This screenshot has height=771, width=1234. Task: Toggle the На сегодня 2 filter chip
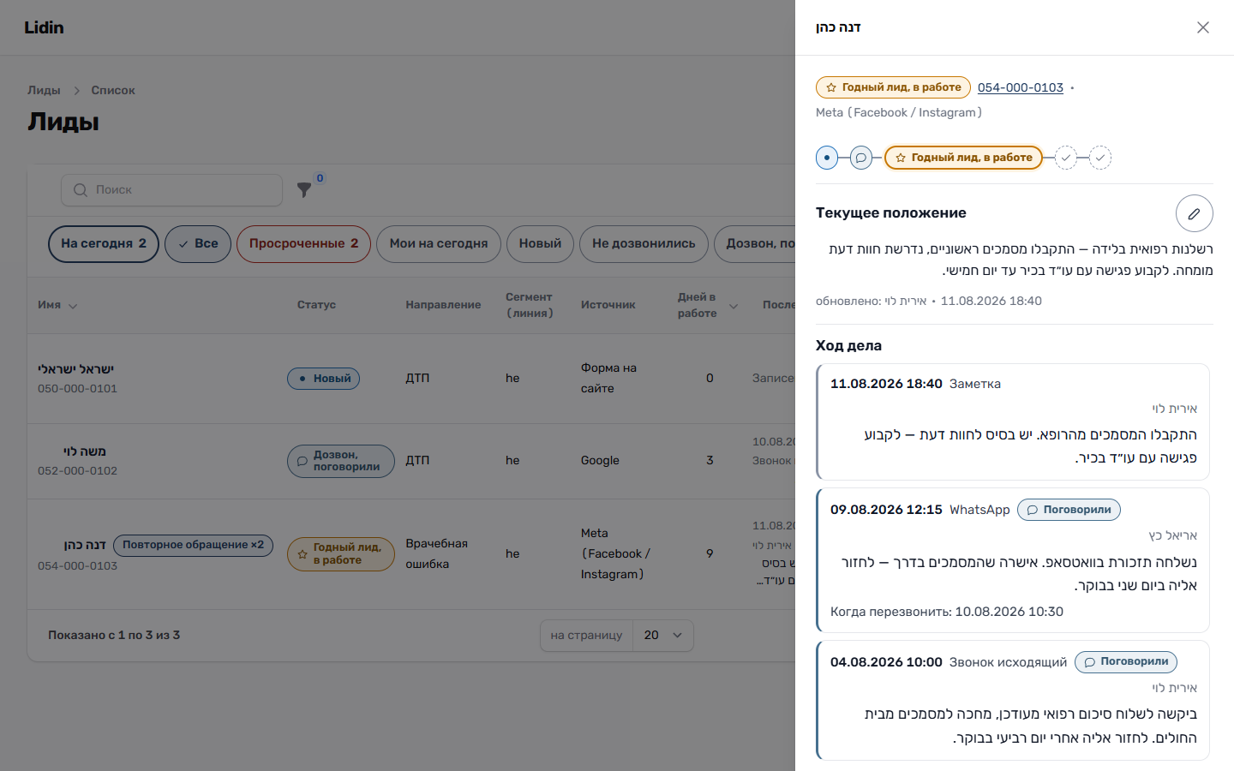pyautogui.click(x=104, y=244)
